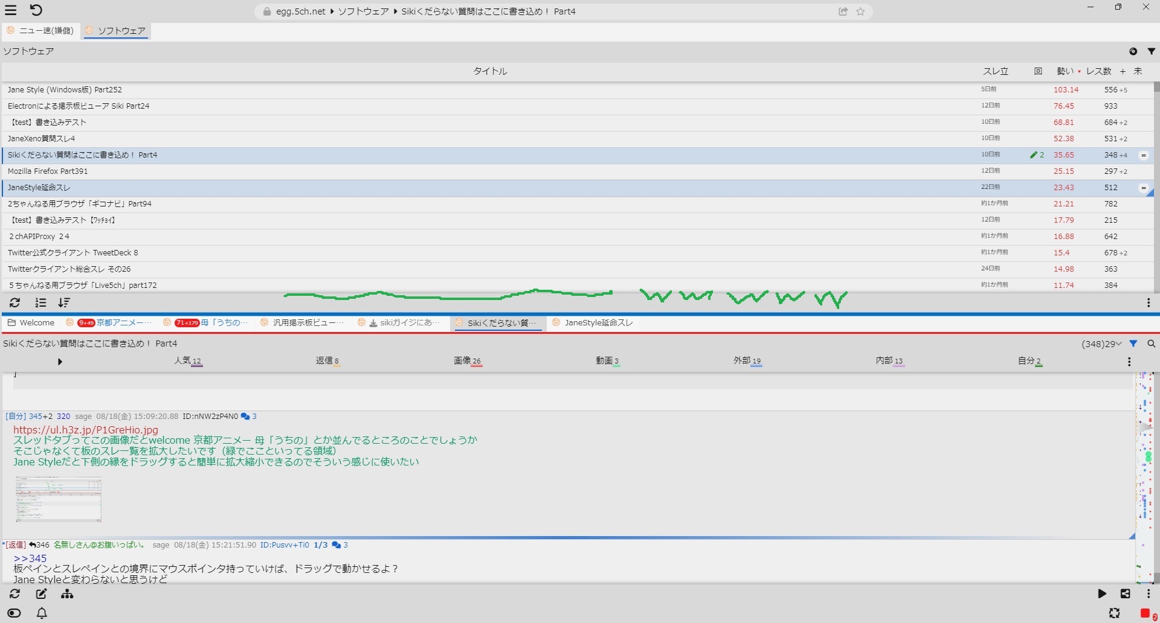Expand the arrow left of 人気 filter
This screenshot has height=623, width=1160.
[x=60, y=362]
